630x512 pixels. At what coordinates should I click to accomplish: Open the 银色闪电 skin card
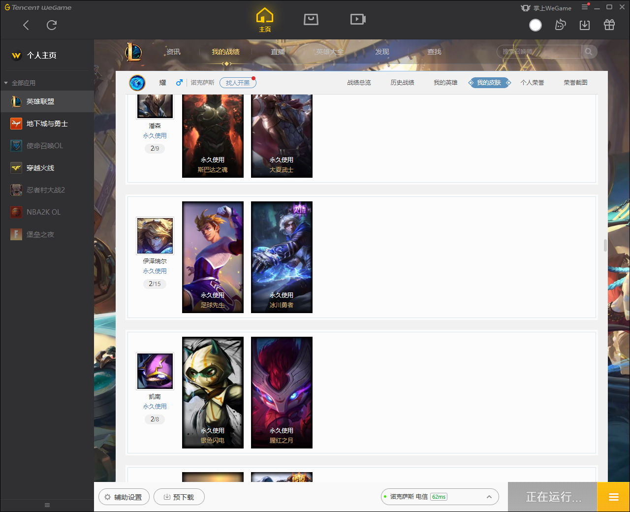(x=213, y=392)
